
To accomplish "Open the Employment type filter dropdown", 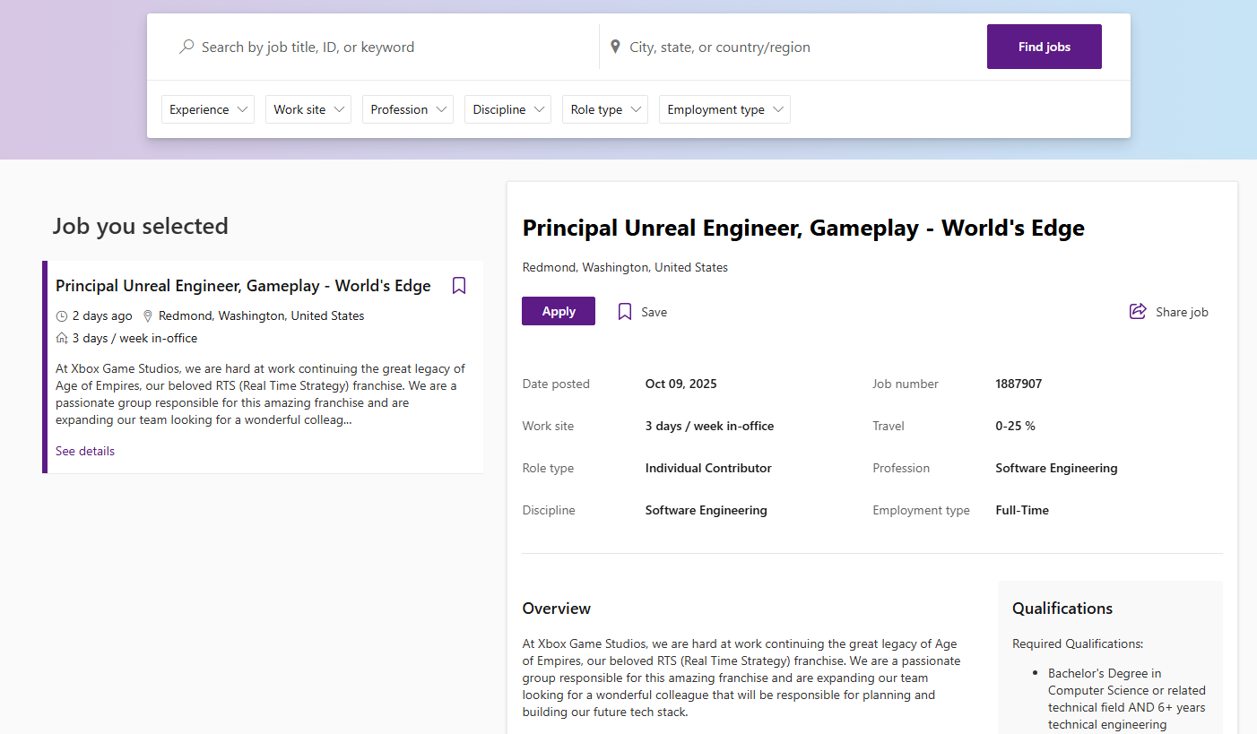I will tap(724, 109).
